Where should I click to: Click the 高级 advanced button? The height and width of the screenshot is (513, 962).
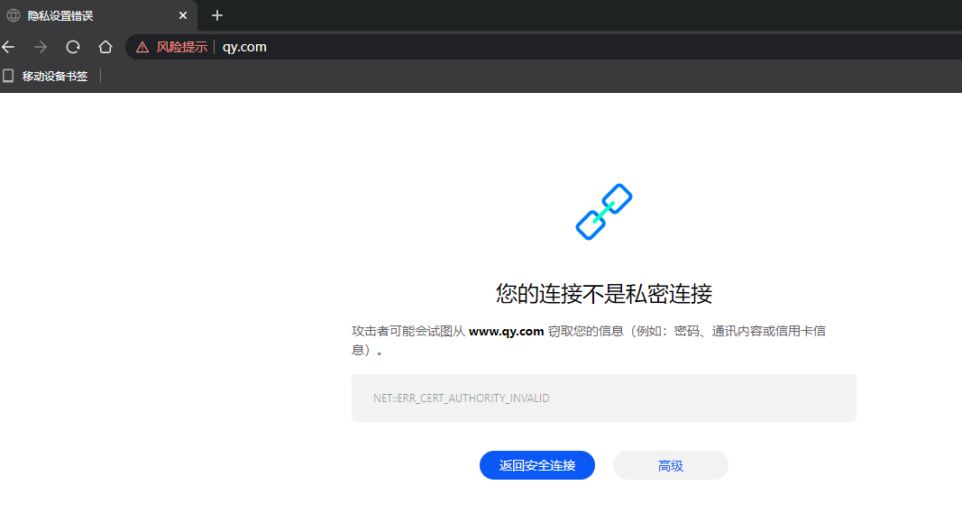pyautogui.click(x=671, y=465)
